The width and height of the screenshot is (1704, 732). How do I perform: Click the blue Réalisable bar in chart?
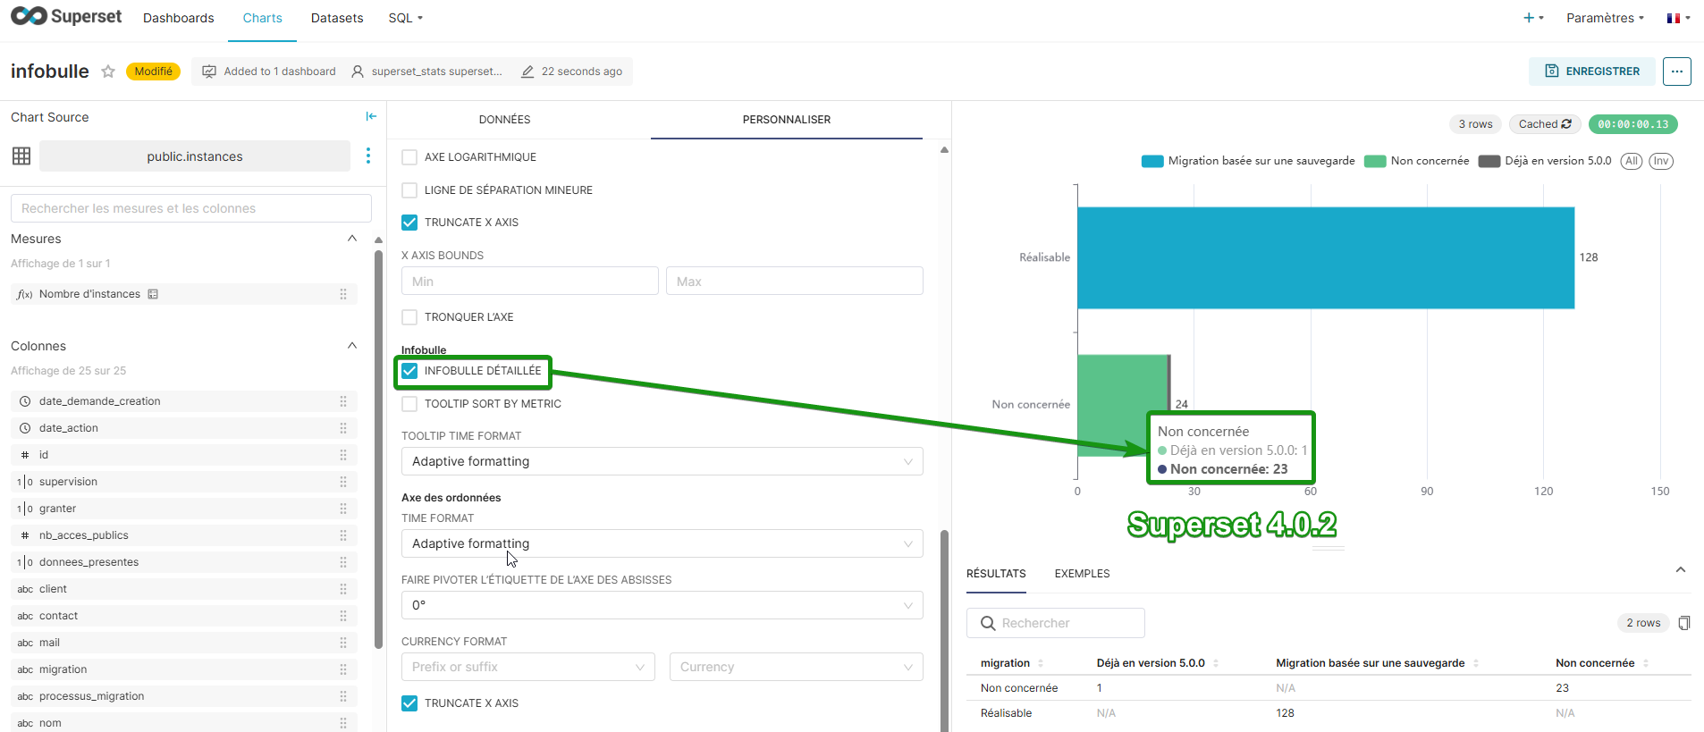coord(1326,257)
